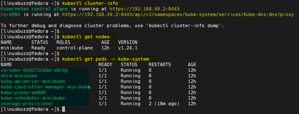299x114 pixels.
Task: Click the highlighted 'kubectl get nodes' command
Action: pyautogui.click(x=86, y=36)
